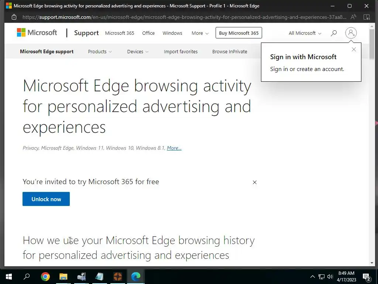The image size is (378, 284).
Task: Switch to Microsoft Edge taskbar icon
Action: [x=136, y=277]
